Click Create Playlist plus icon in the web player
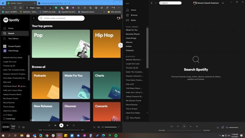 point(5,46)
